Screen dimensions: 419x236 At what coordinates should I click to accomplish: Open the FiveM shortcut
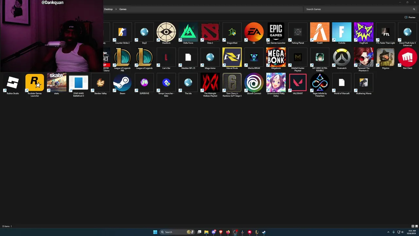(x=320, y=33)
